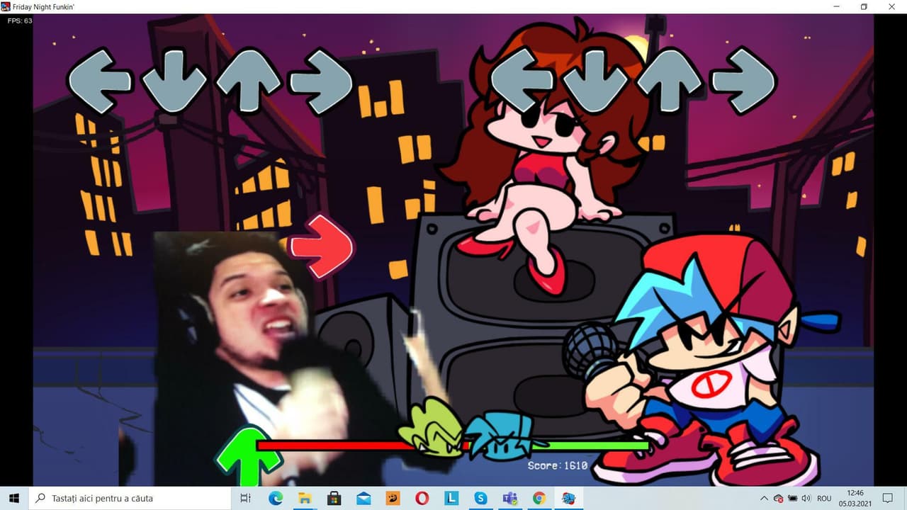
Task: Click the OneDrive error icon in the tray
Action: pyautogui.click(x=779, y=499)
